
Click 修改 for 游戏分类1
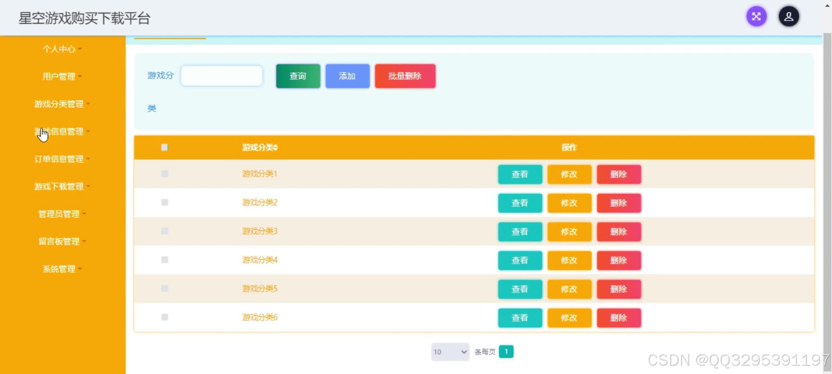(x=569, y=175)
